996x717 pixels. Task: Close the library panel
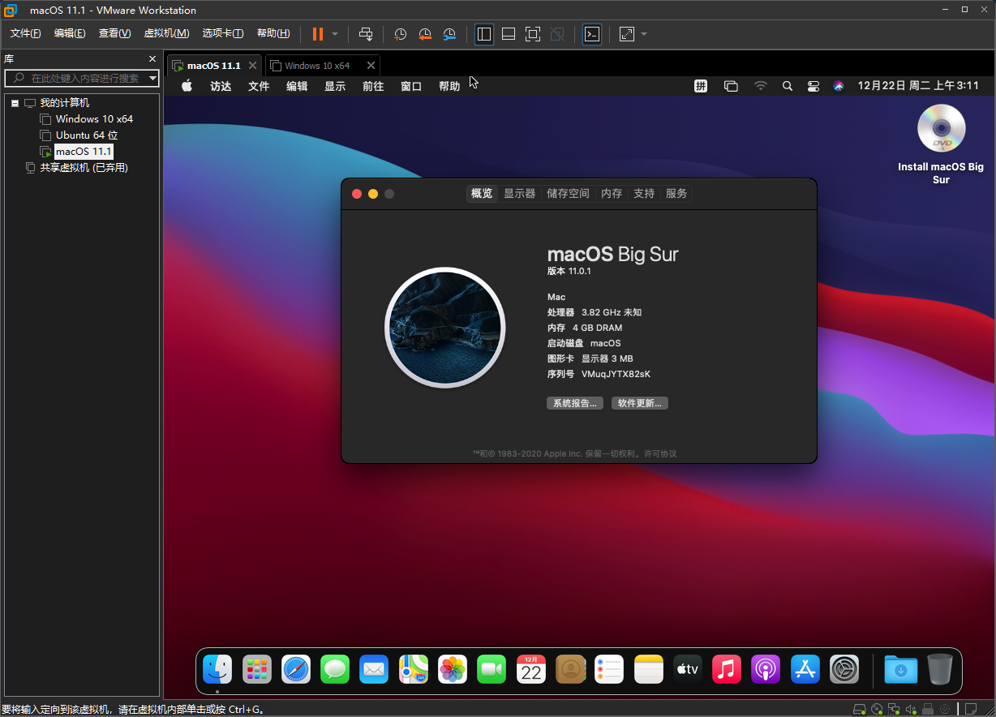coord(152,59)
